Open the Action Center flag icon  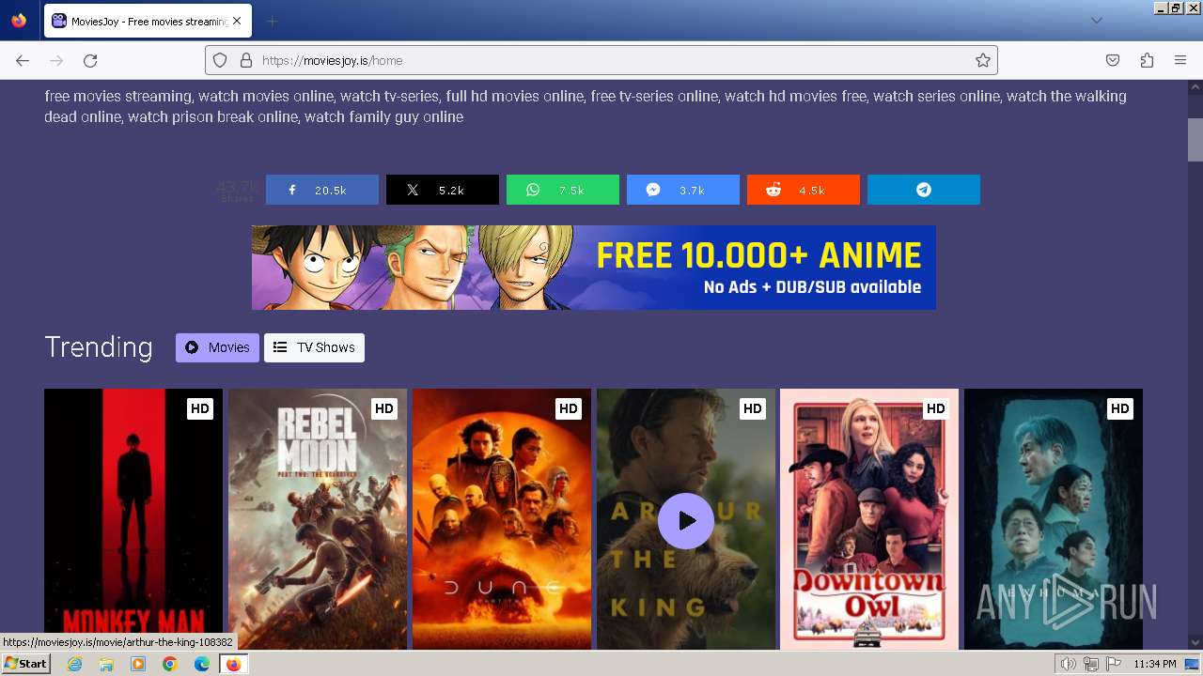1114,664
